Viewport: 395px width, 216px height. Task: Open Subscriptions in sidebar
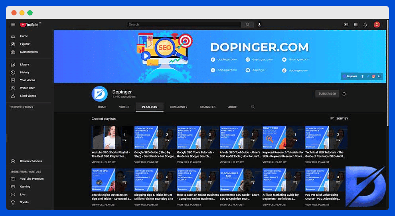28,52
